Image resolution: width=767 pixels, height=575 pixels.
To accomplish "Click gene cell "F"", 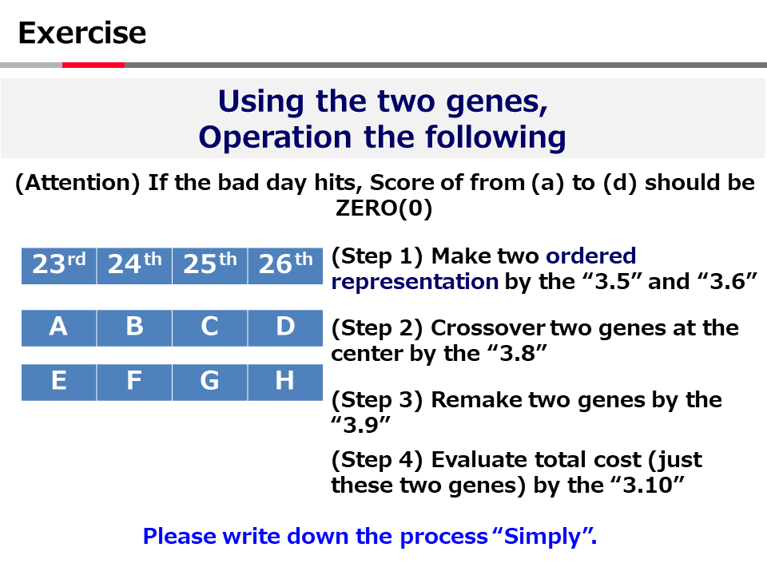I will [x=134, y=382].
